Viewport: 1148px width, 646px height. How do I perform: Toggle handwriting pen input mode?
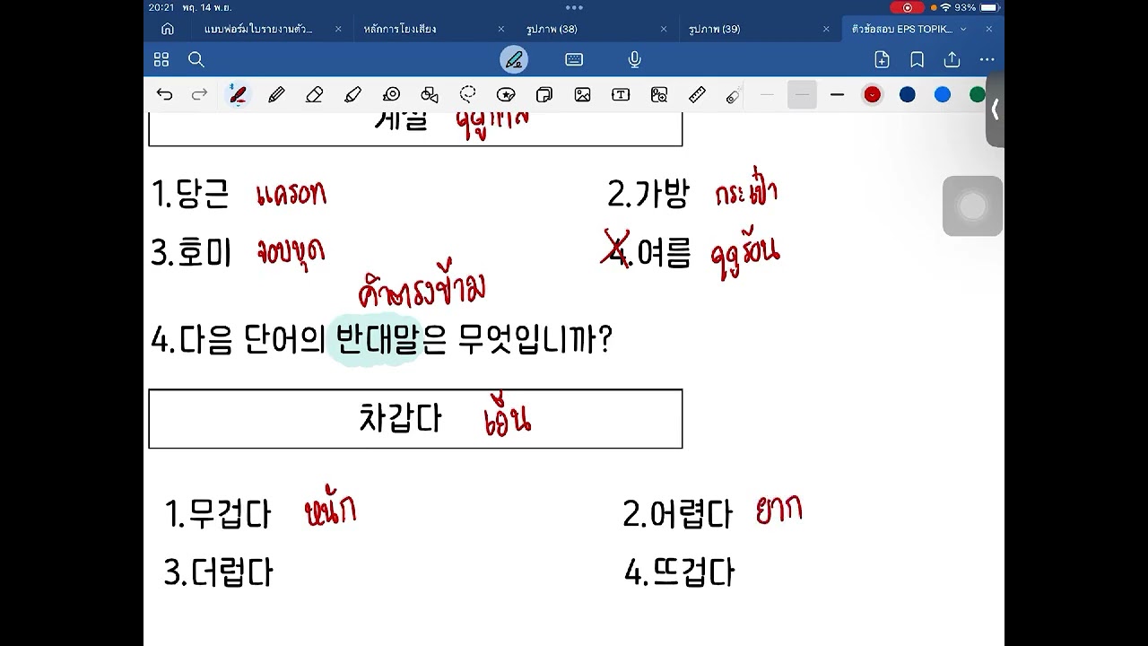pyautogui.click(x=514, y=60)
